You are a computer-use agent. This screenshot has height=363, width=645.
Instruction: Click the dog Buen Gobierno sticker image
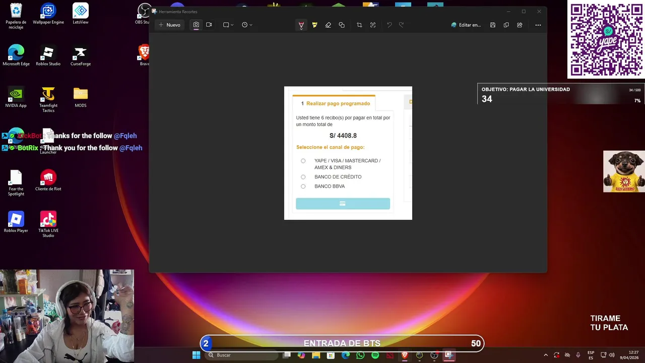[x=624, y=171]
